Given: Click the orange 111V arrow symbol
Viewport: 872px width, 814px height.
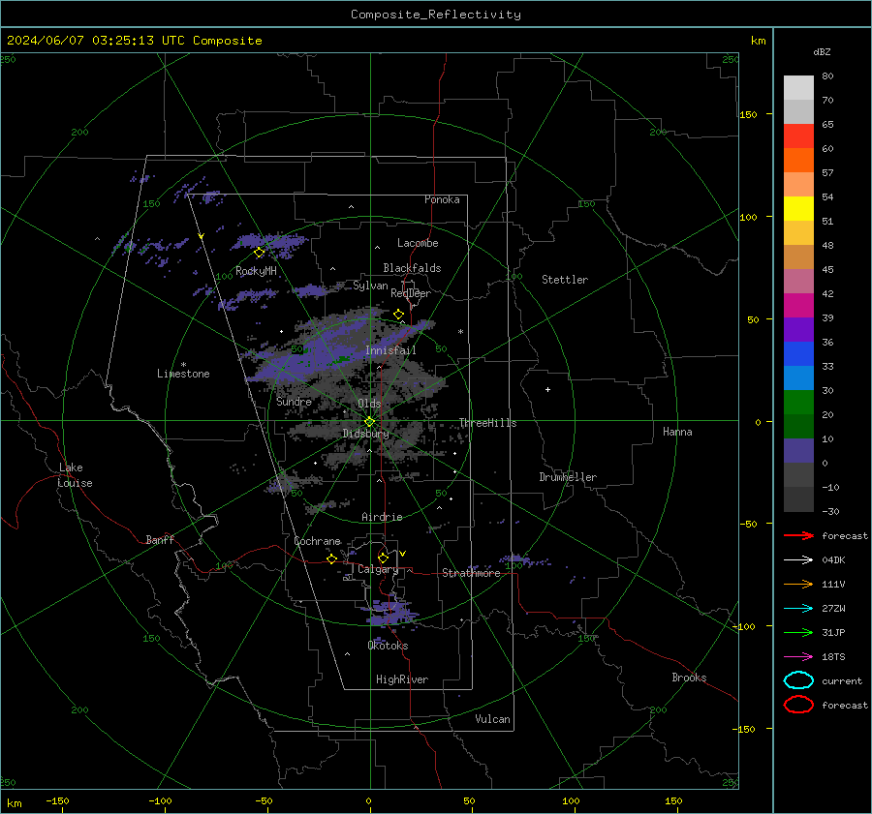Looking at the screenshot, I should 798,584.
